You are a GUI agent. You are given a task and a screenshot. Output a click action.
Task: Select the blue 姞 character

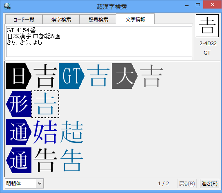pos(45,132)
